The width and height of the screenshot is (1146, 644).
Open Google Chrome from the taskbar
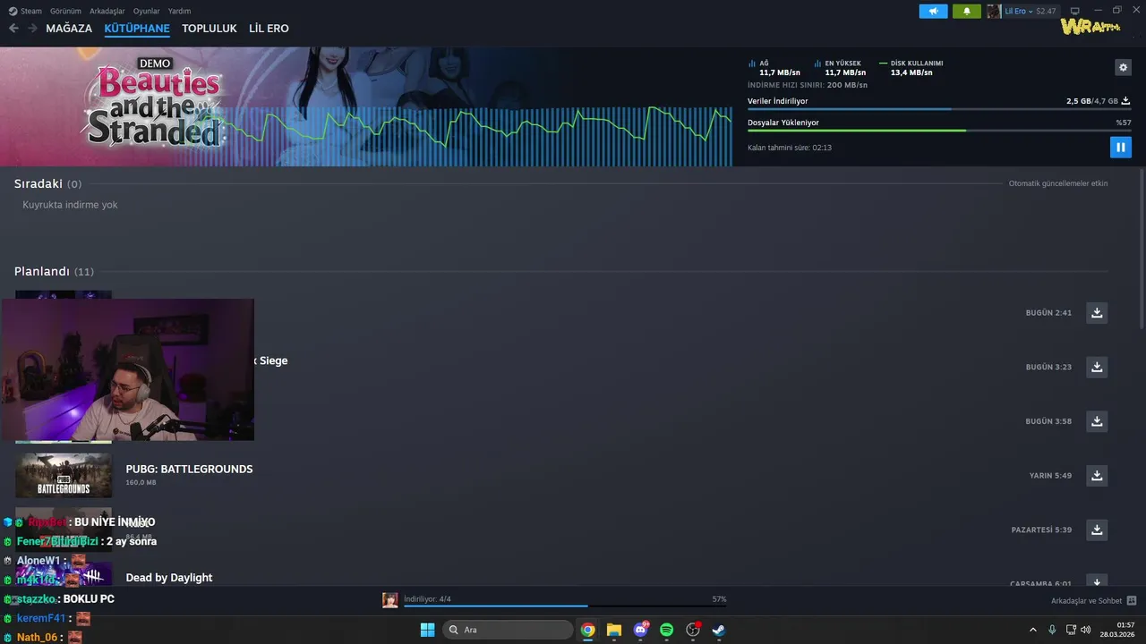point(587,630)
